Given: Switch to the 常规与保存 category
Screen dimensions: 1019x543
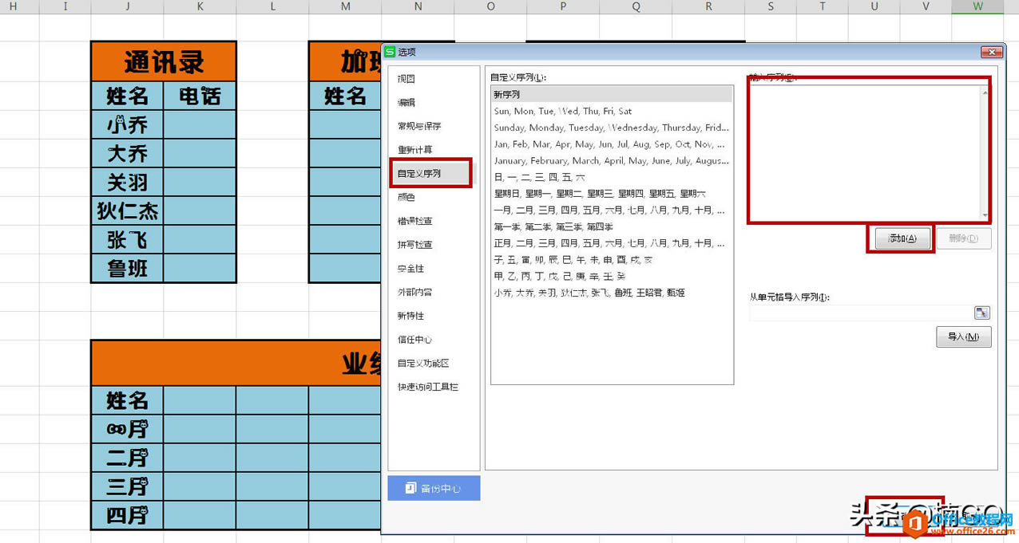Looking at the screenshot, I should 419,126.
